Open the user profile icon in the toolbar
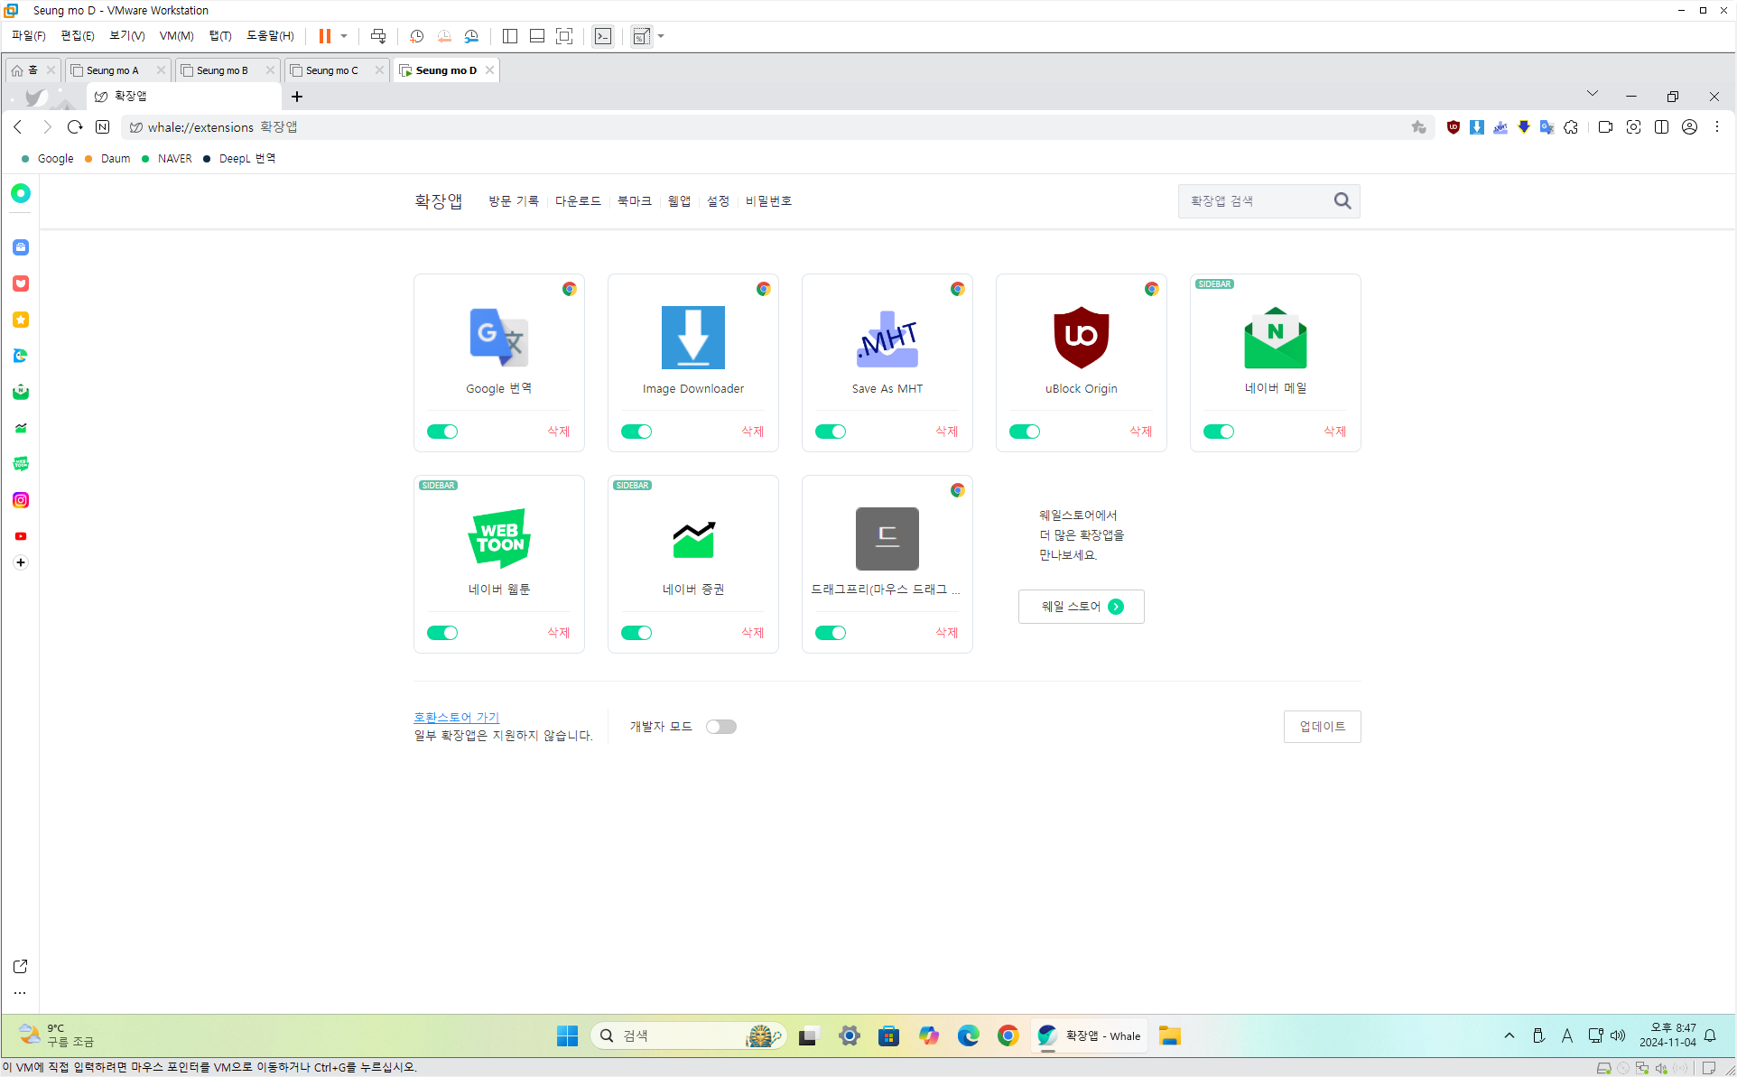 pos(1689,127)
